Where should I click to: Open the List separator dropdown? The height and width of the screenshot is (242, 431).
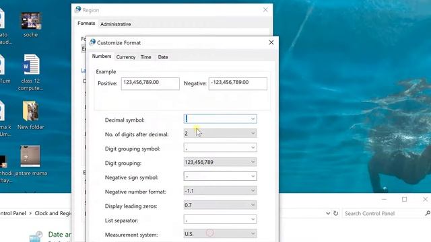point(253,219)
